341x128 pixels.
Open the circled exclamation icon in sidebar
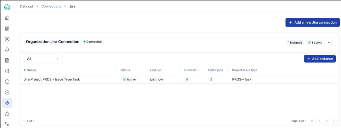(x=7, y=81)
